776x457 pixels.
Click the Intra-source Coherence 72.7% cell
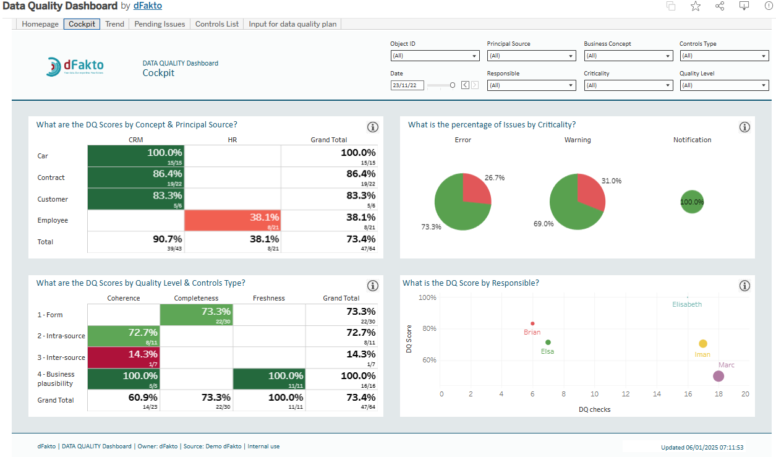point(123,336)
